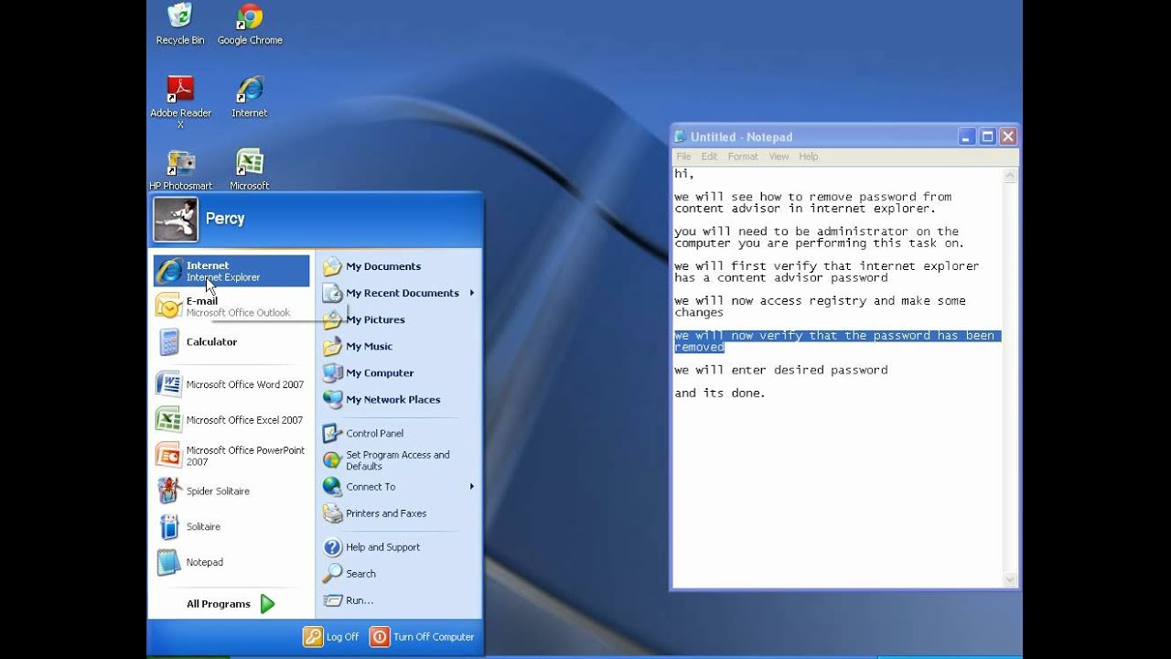
Task: Open the Run dialog
Action: point(399,600)
